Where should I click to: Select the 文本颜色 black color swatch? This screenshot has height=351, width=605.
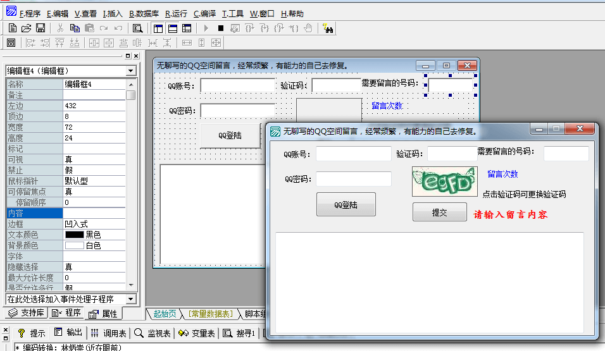[74, 235]
